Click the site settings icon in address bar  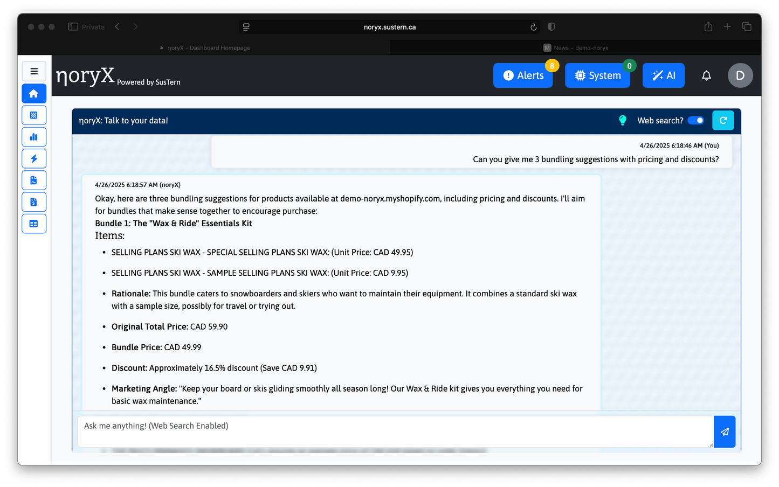coord(246,27)
